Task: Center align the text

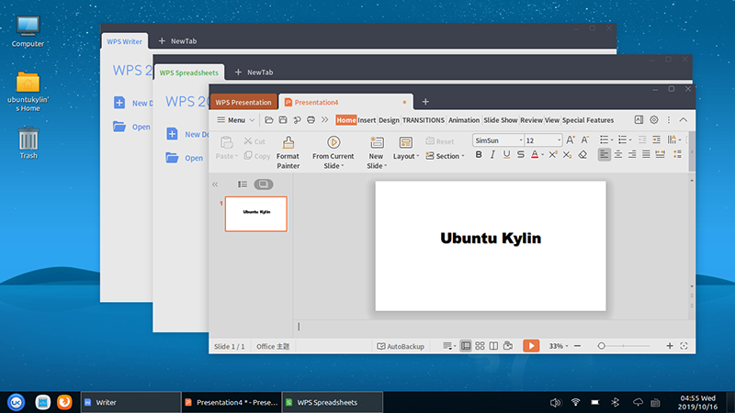Action: 618,154
